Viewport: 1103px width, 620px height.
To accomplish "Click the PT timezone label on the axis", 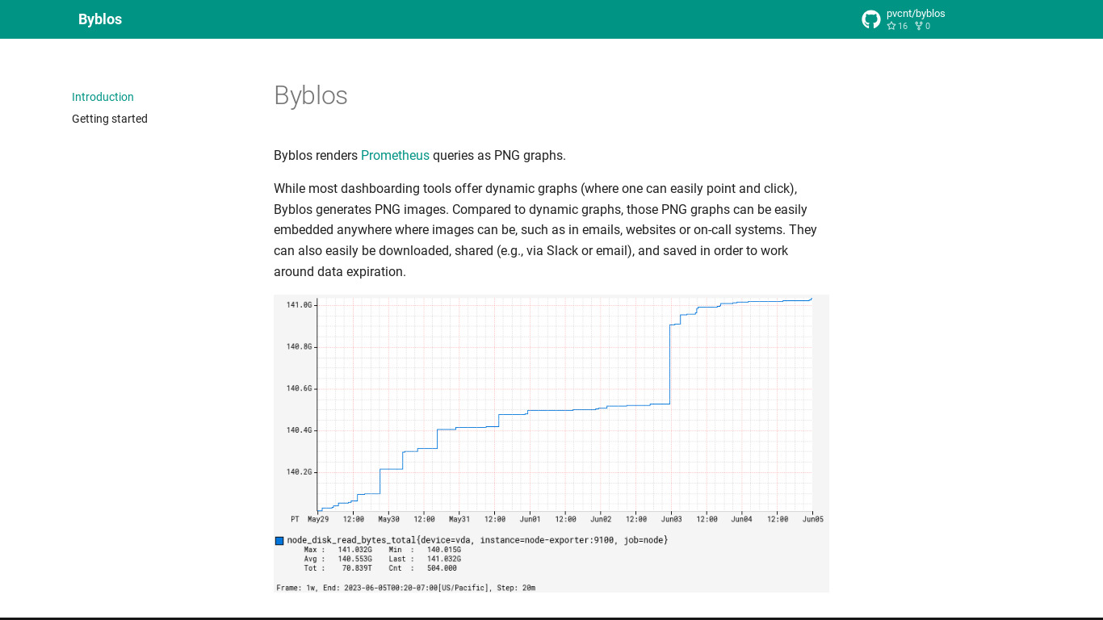I will pyautogui.click(x=295, y=519).
